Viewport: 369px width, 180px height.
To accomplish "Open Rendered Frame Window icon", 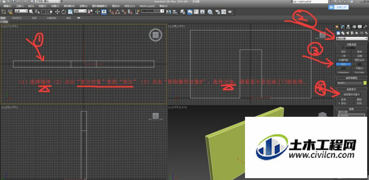I will (224, 11).
